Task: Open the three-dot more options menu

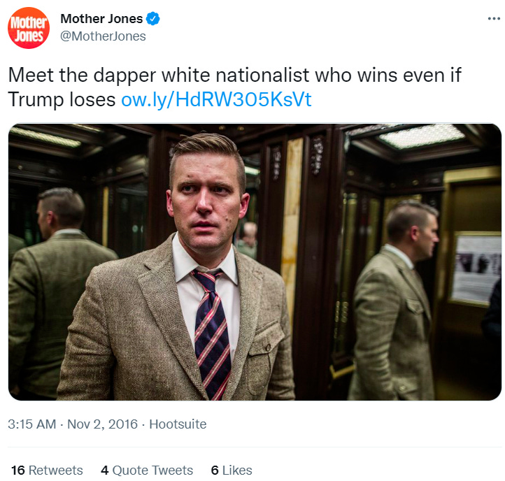Action: click(x=494, y=19)
